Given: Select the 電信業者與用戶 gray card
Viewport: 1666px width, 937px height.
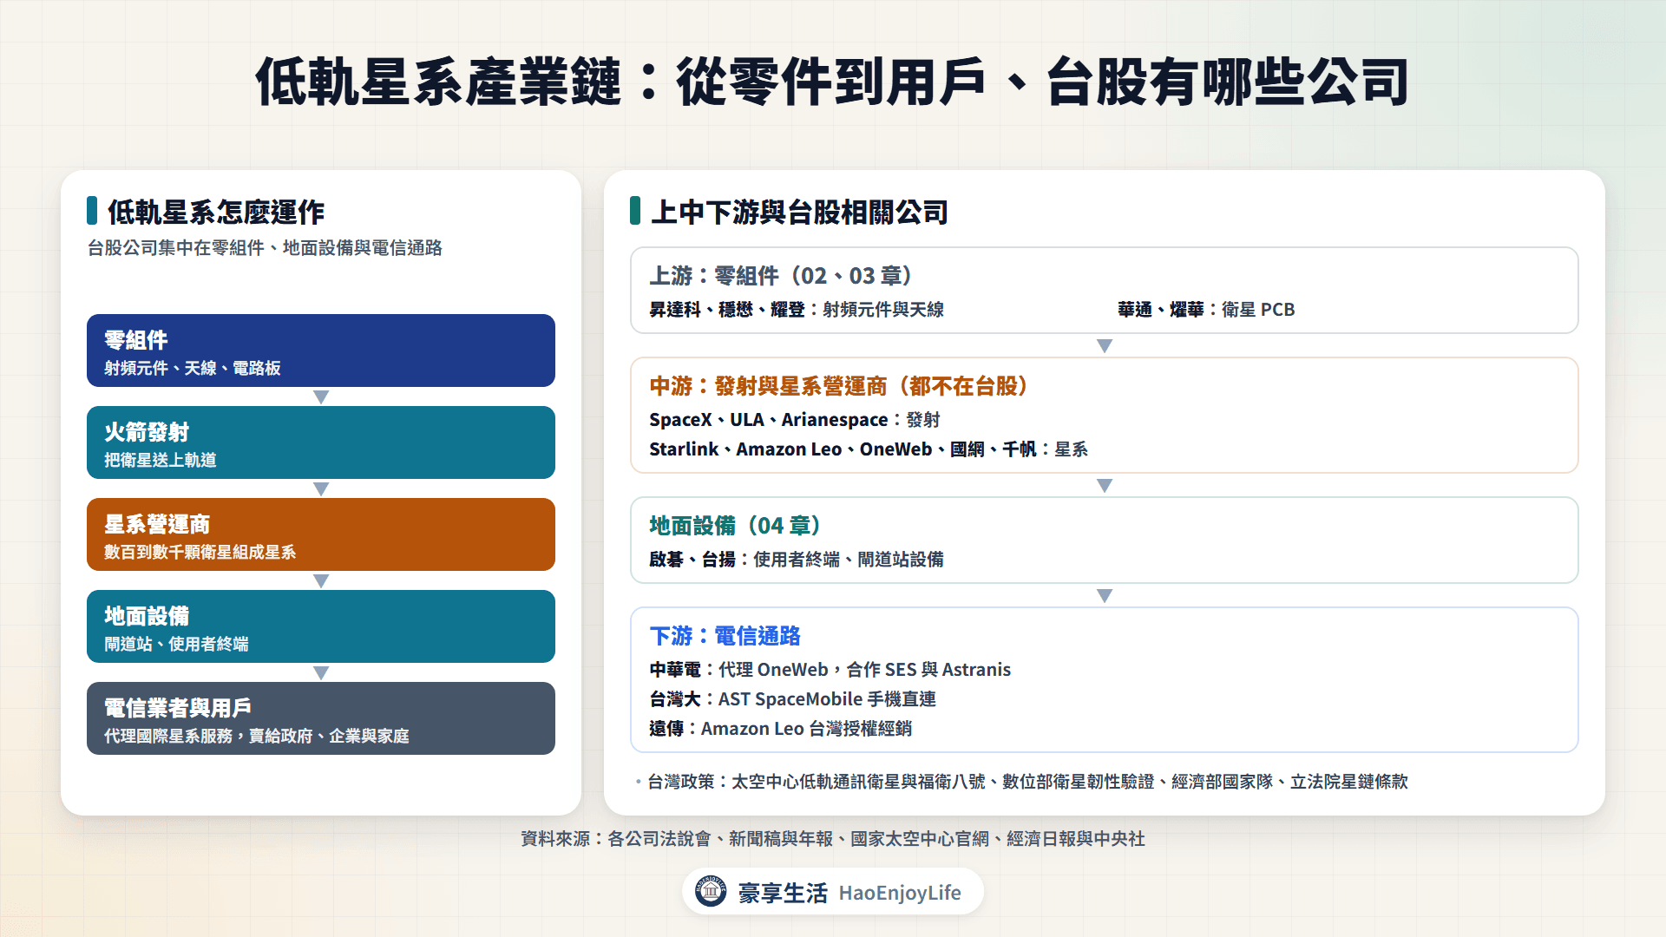Looking at the screenshot, I should [x=321, y=718].
